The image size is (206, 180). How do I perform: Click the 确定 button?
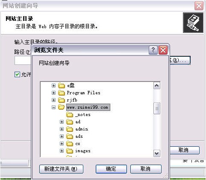click(111, 169)
